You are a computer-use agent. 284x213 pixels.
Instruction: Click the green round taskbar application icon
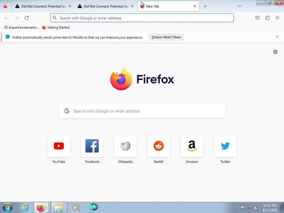(x=93, y=207)
